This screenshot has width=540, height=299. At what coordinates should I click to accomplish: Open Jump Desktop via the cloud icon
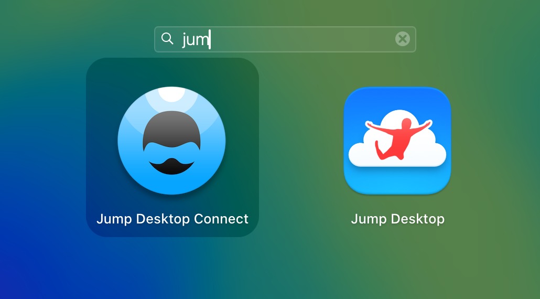(x=397, y=141)
